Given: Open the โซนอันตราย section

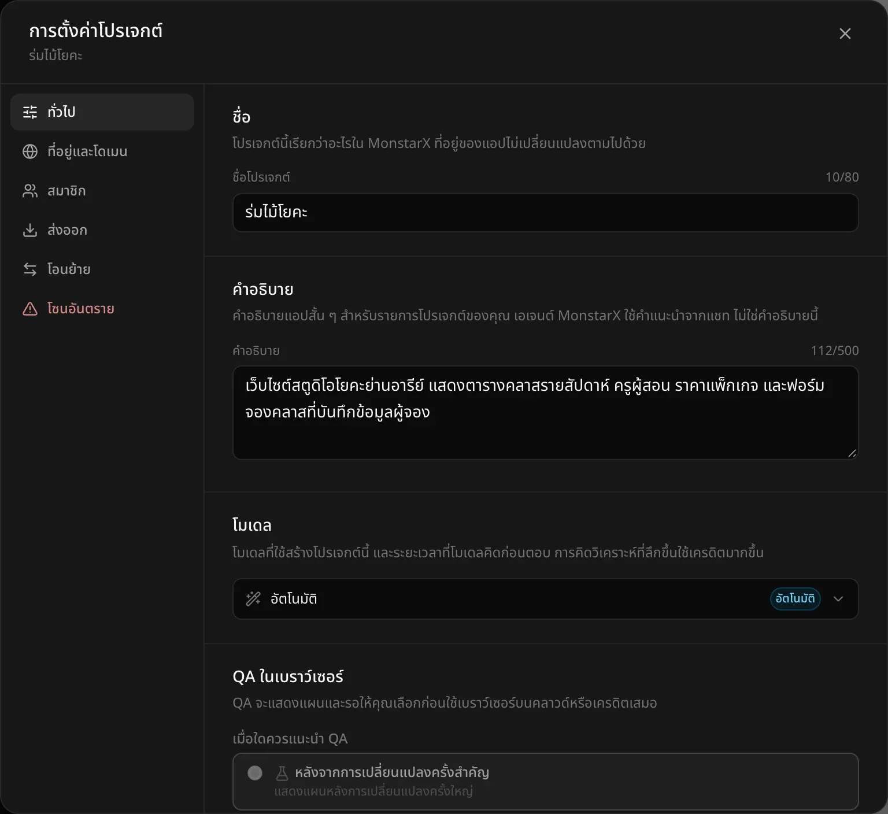Looking at the screenshot, I should click(x=102, y=309).
